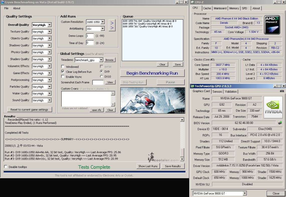This screenshot has height=197, width=286.
Task: Click the GPU-Z title bar icon
Action: coord(193,86)
